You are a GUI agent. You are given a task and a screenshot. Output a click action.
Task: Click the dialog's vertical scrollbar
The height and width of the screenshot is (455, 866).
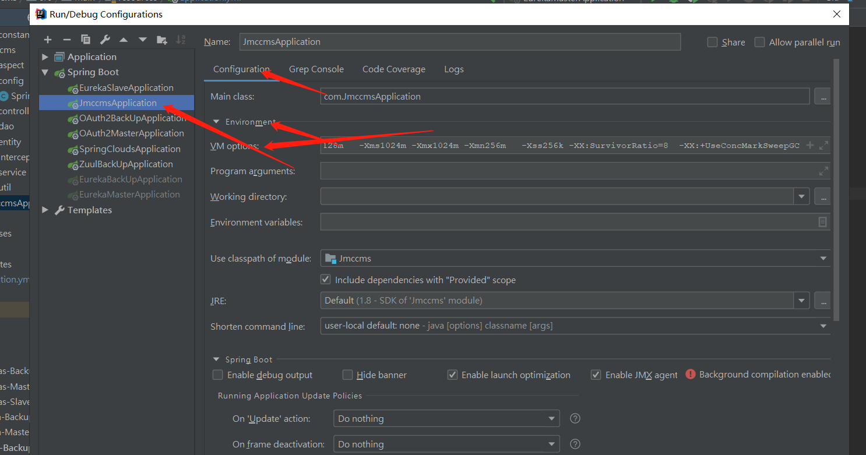click(837, 189)
